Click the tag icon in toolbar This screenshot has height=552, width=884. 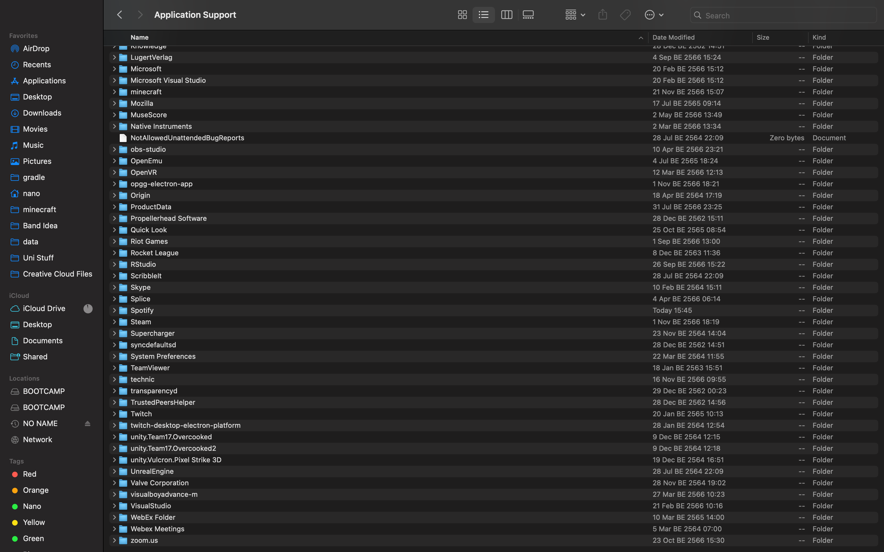(625, 15)
